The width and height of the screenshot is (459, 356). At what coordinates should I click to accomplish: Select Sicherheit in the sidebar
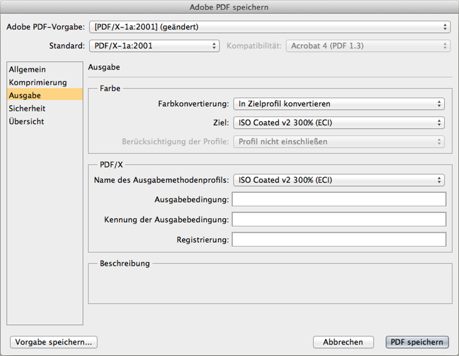click(x=45, y=108)
